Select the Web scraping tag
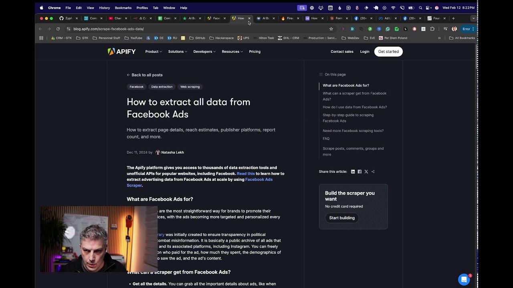Image resolution: width=513 pixels, height=288 pixels. point(190,87)
